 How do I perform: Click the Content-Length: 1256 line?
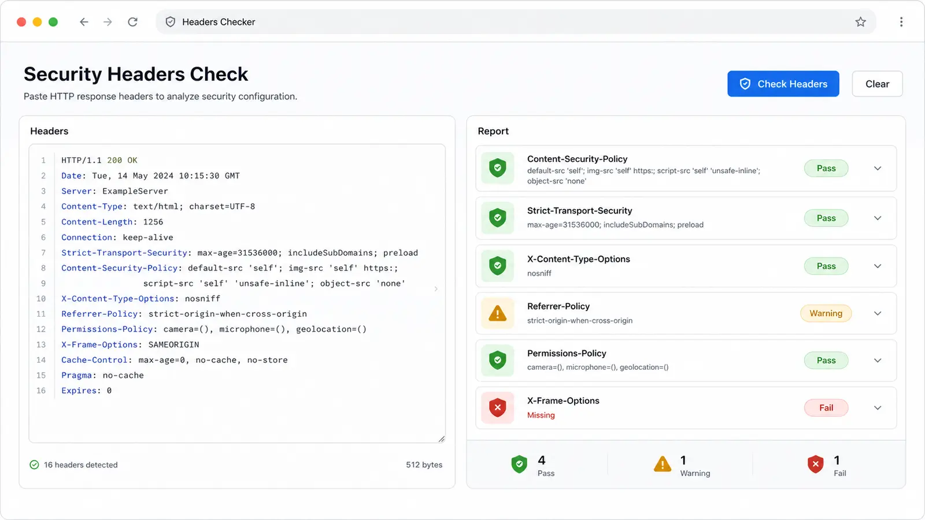tap(112, 222)
